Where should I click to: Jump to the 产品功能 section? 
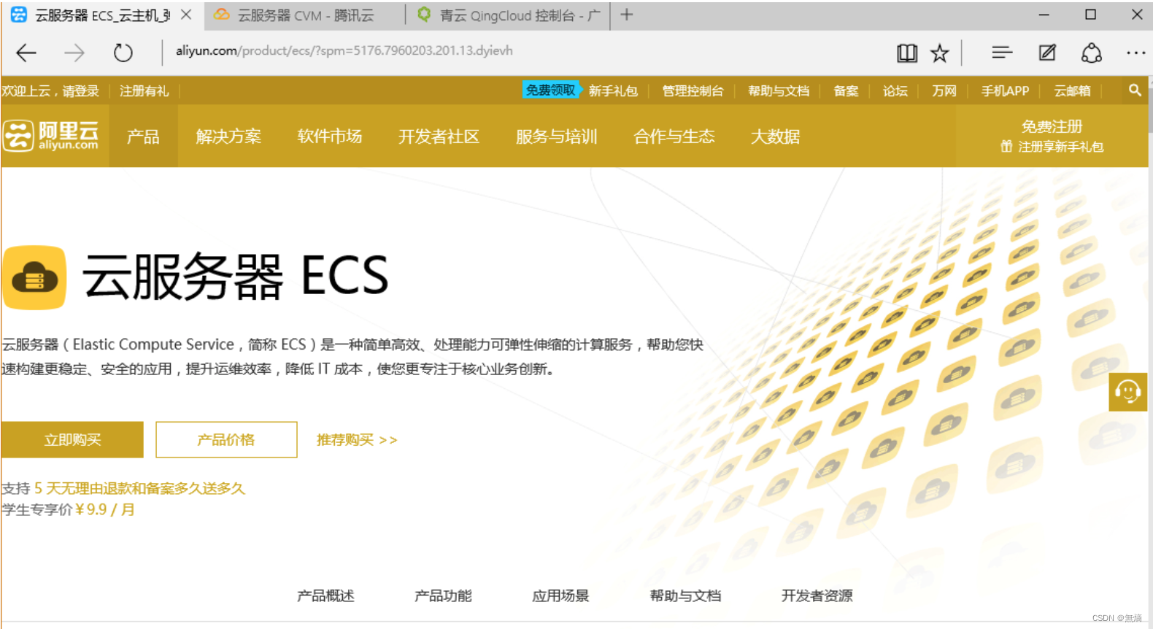pyautogui.click(x=443, y=596)
